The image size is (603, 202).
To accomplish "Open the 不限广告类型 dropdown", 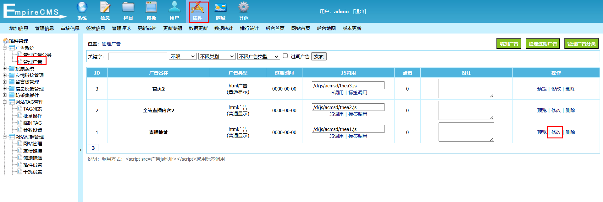I will click(x=259, y=56).
